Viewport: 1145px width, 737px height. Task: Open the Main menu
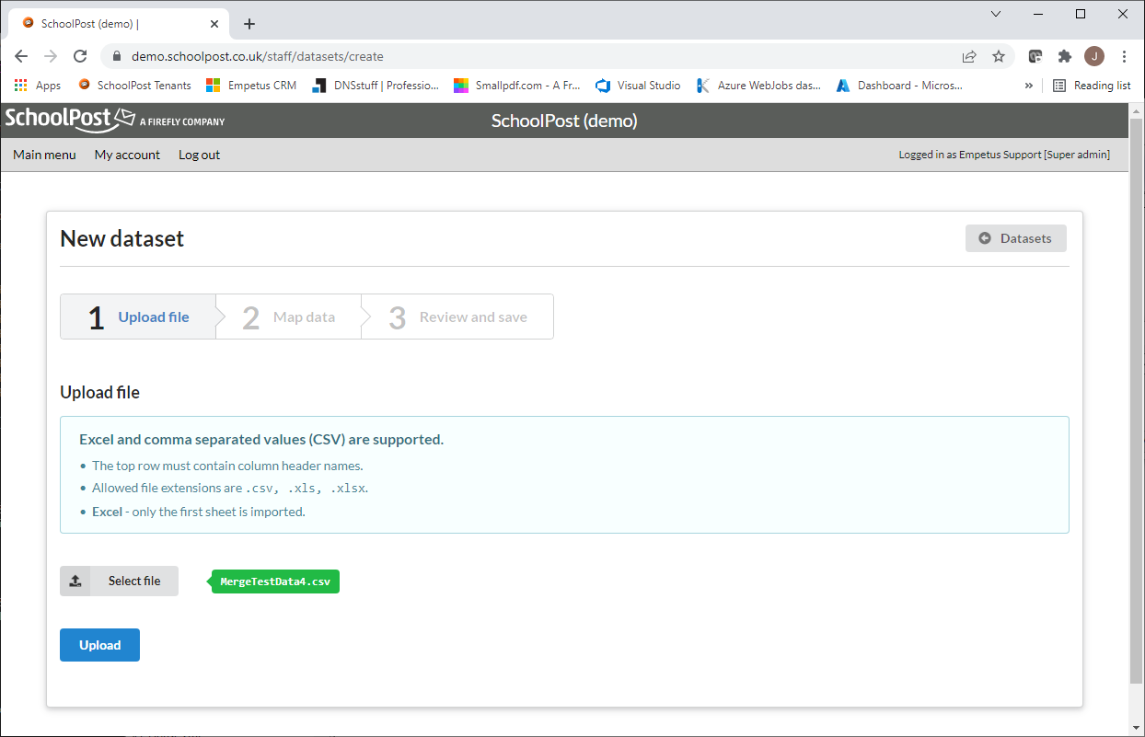point(44,155)
